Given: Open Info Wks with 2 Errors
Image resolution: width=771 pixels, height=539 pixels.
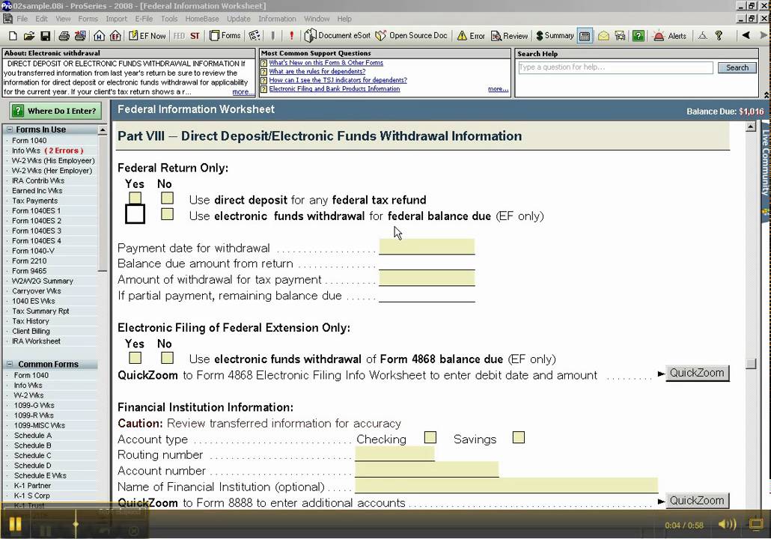Looking at the screenshot, I should (x=47, y=150).
